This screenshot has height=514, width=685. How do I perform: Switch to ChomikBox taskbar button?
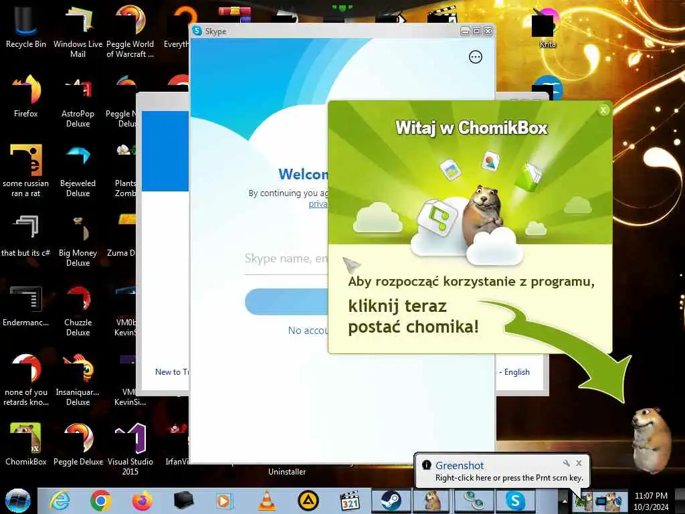(x=432, y=501)
